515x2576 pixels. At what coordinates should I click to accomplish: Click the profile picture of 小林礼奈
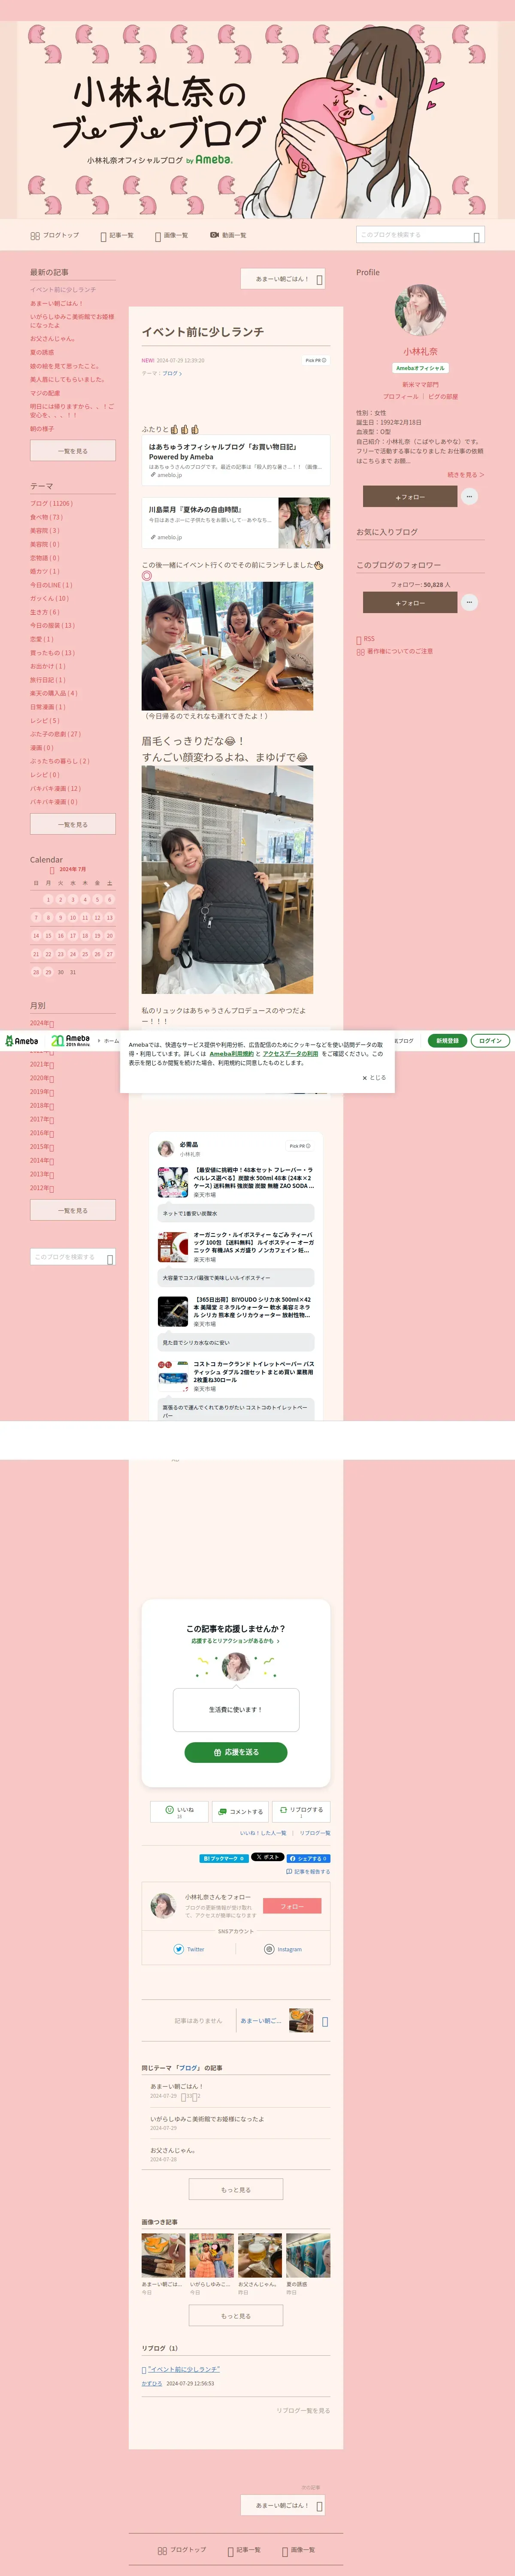pyautogui.click(x=420, y=310)
